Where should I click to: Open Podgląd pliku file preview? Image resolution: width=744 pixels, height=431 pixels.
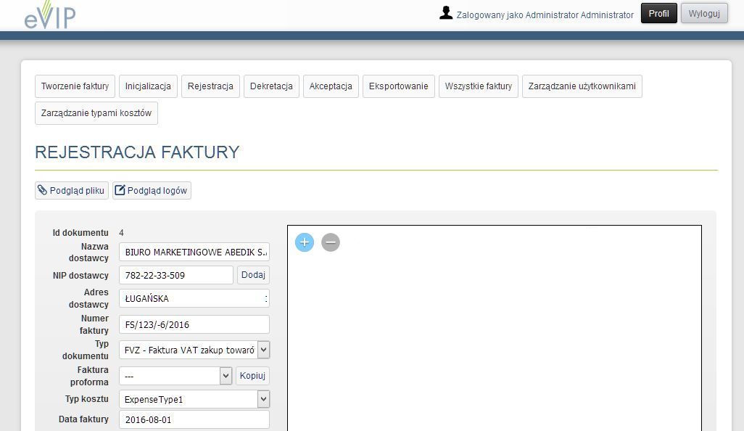pos(72,191)
